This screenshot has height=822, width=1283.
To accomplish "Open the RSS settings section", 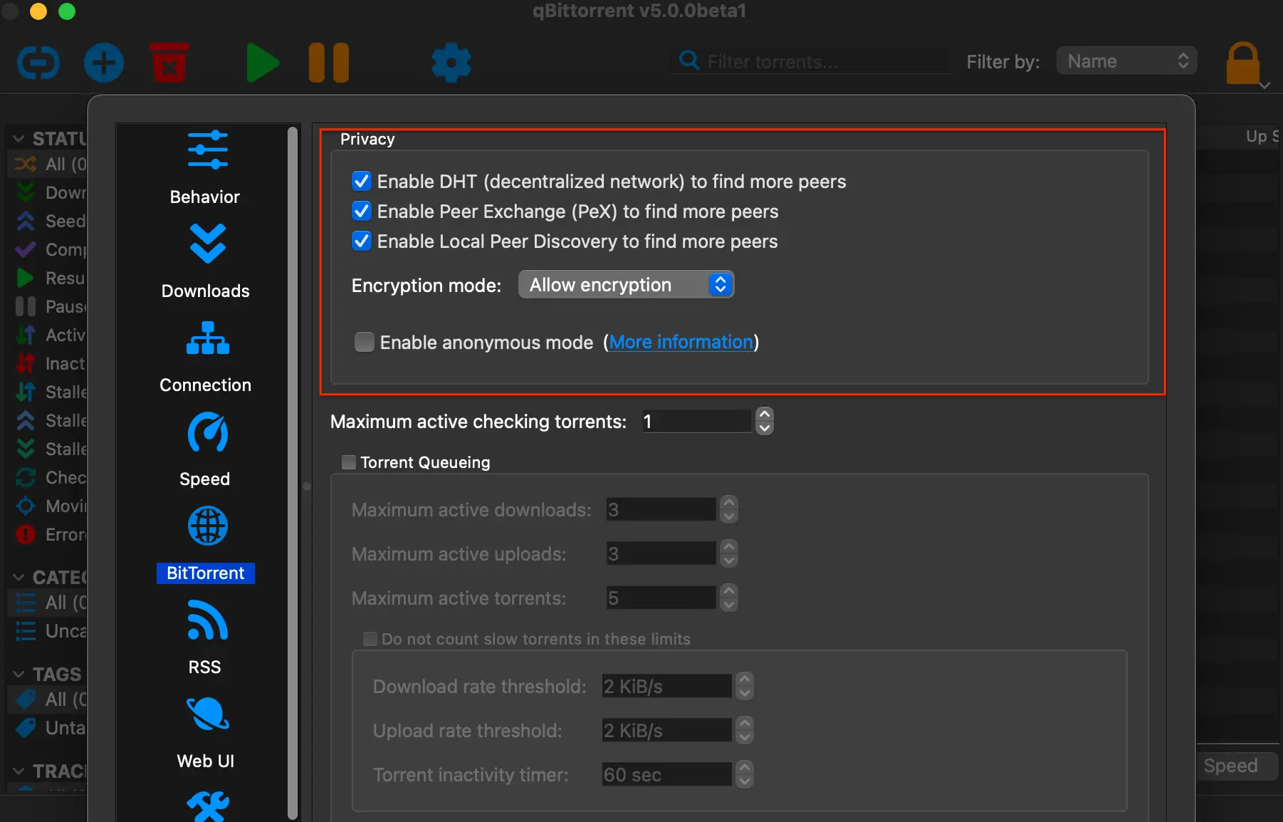I will (205, 638).
